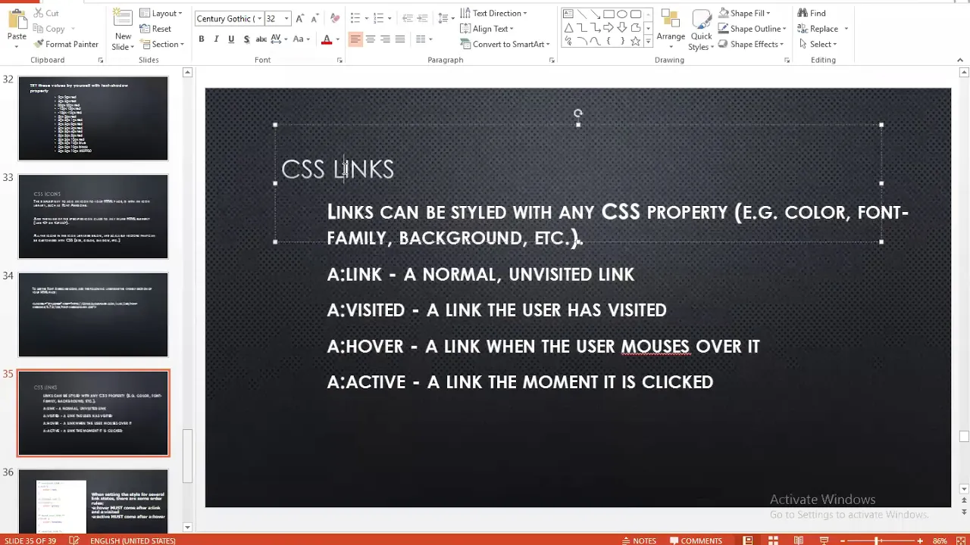This screenshot has height=545, width=970.
Task: Apply text shadow formatting
Action: (x=246, y=39)
